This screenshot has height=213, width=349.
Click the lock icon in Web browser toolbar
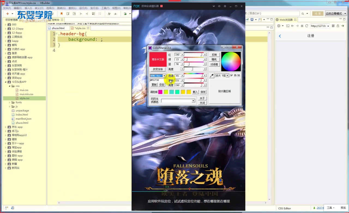pyautogui.click(x=338, y=26)
